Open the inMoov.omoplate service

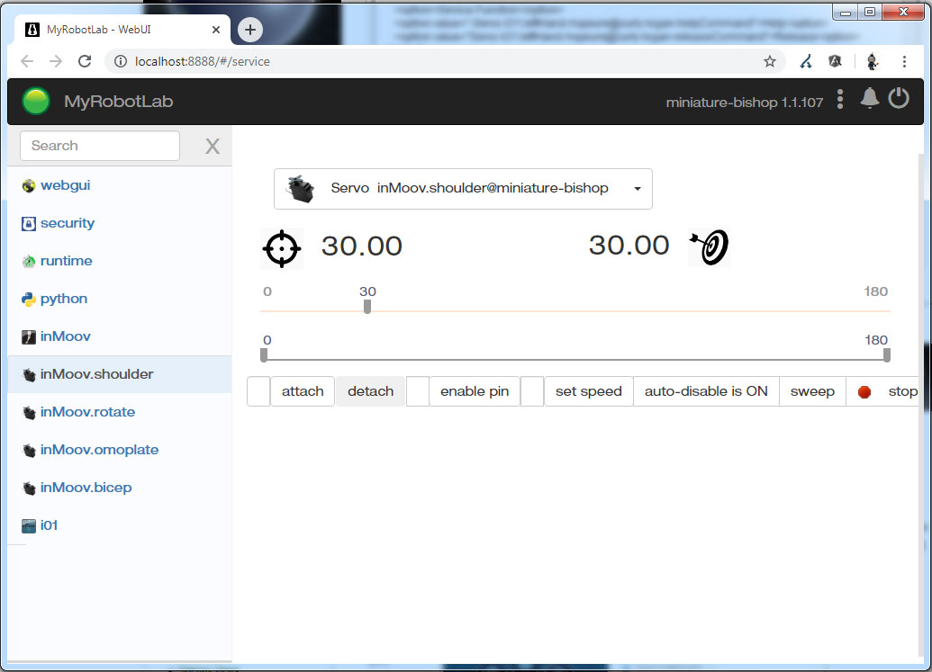pos(99,450)
